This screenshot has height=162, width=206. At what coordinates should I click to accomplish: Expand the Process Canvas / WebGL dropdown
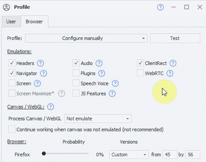click(x=98, y=119)
